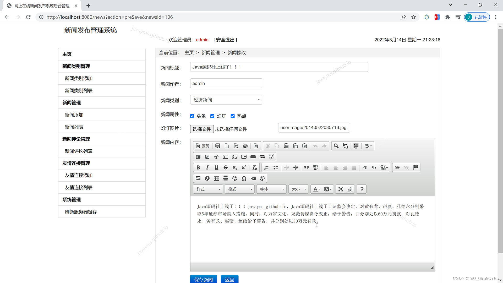Click the Preview icon in editor toolbar
Screen dimensions: 503x283
[x=236, y=146]
